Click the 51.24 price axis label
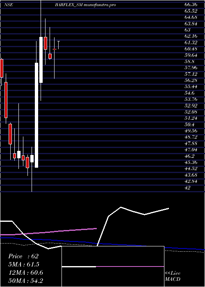Image resolution: width=205 pixels, height=287 pixels. pos(191,118)
